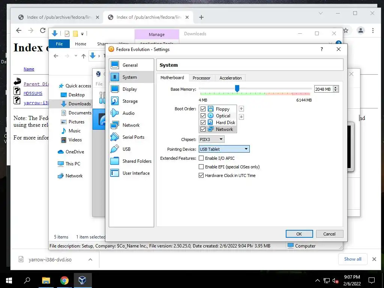Cancel the Settings dialog
The width and height of the screenshot is (384, 288).
[329, 234]
